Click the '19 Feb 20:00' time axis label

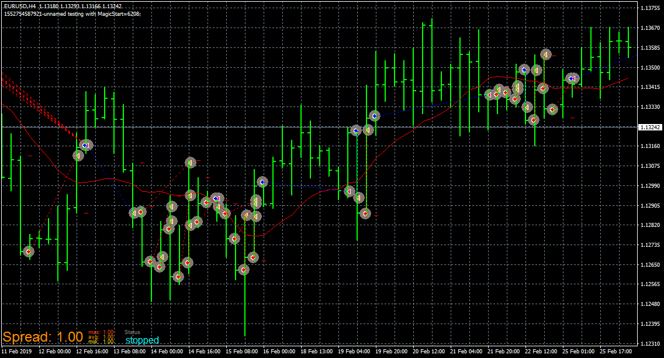[x=391, y=351]
